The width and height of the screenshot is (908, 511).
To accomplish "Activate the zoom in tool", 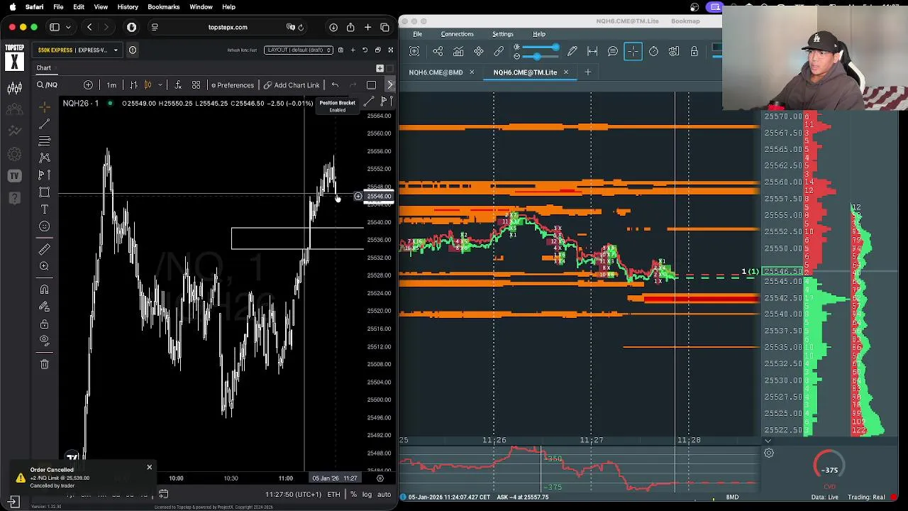I will (x=45, y=266).
